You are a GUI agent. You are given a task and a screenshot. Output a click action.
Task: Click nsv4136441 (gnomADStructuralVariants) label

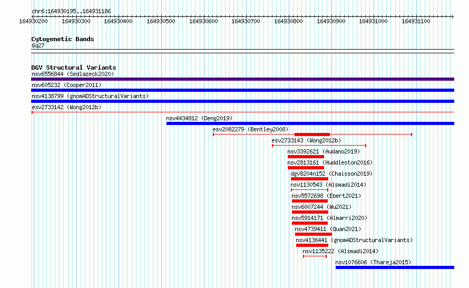(354, 240)
